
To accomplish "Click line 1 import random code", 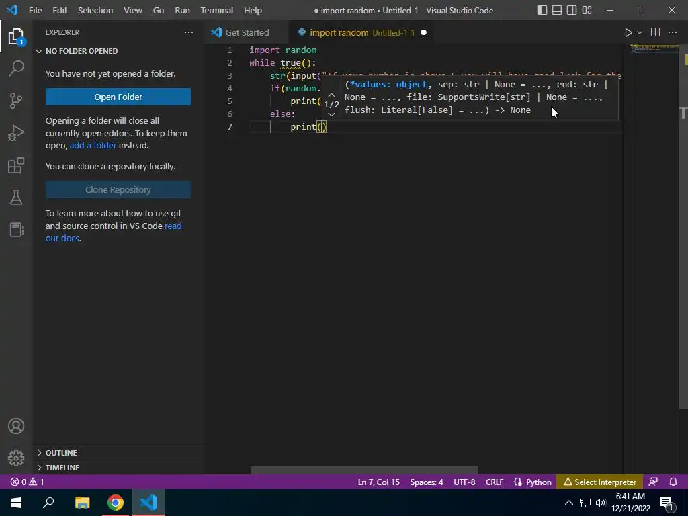I will tap(283, 50).
